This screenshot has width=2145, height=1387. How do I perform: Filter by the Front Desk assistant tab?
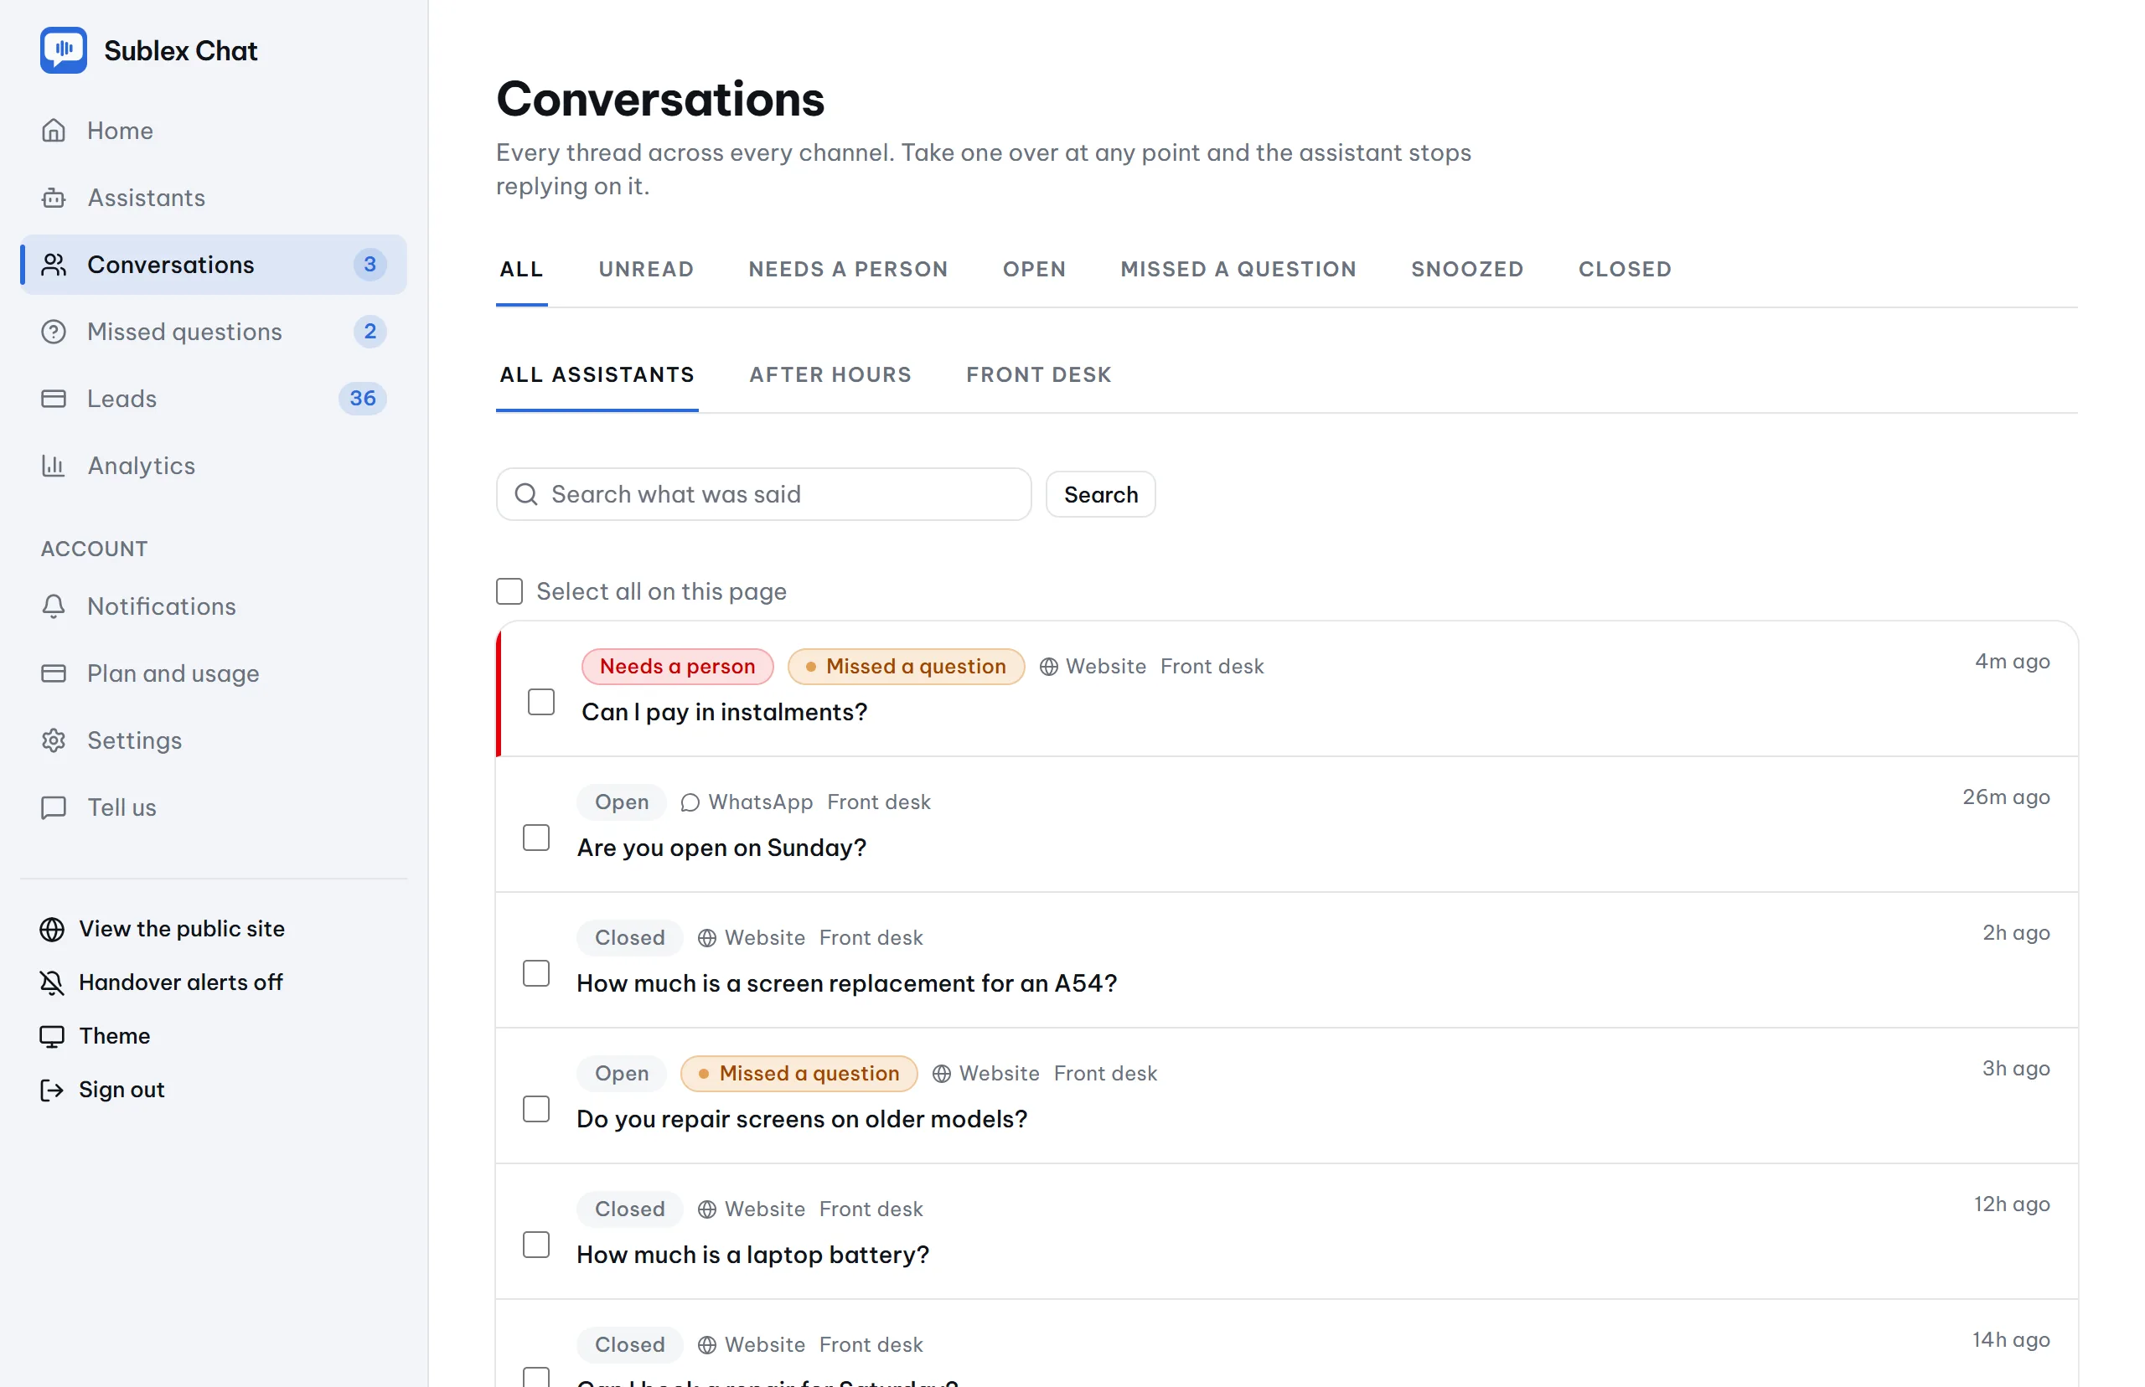[x=1039, y=374]
